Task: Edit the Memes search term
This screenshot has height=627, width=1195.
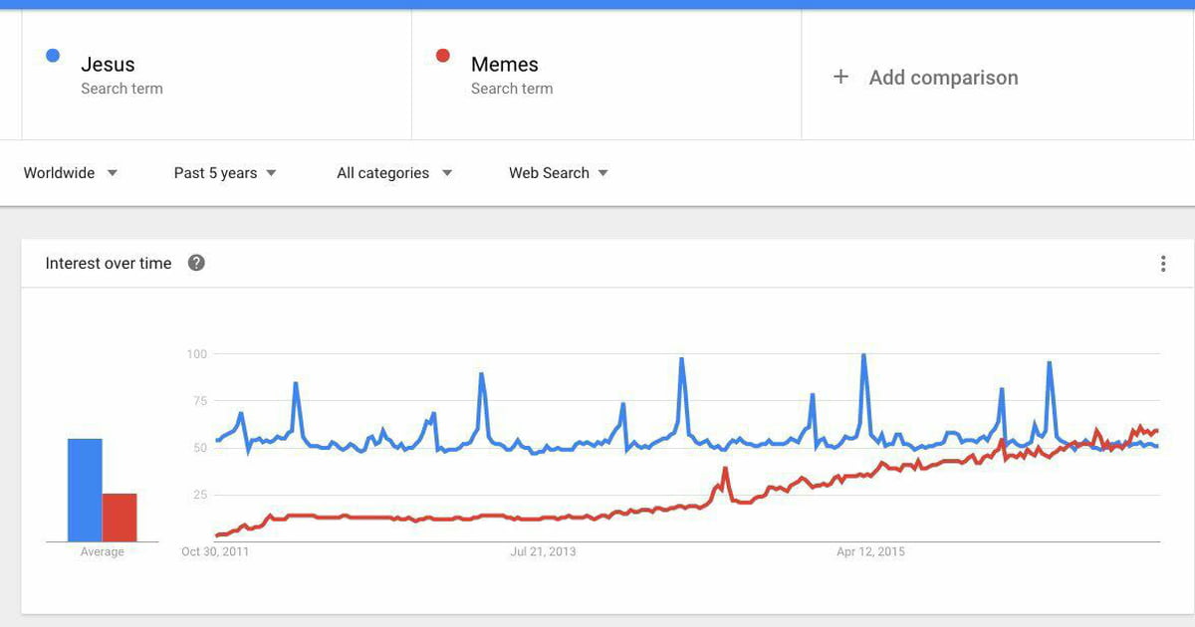Action: [x=505, y=65]
